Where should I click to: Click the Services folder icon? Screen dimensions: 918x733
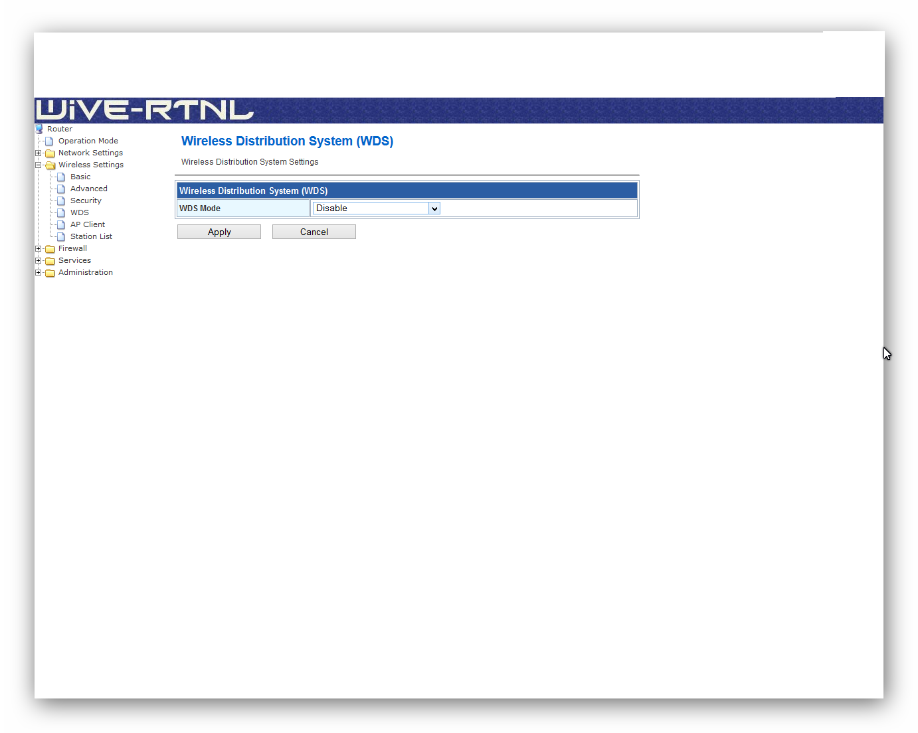(x=50, y=260)
